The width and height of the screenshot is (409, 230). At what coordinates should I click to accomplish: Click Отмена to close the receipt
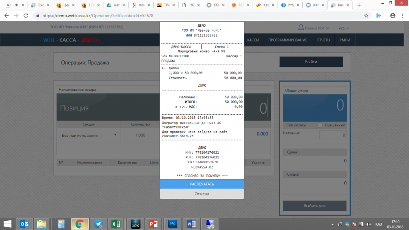click(x=202, y=194)
